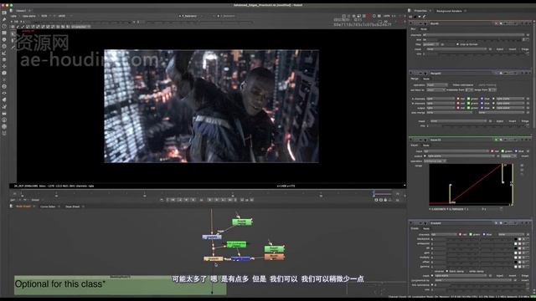Open the set bbox to dropdown
Screen dimensions: 536x301
435,89
